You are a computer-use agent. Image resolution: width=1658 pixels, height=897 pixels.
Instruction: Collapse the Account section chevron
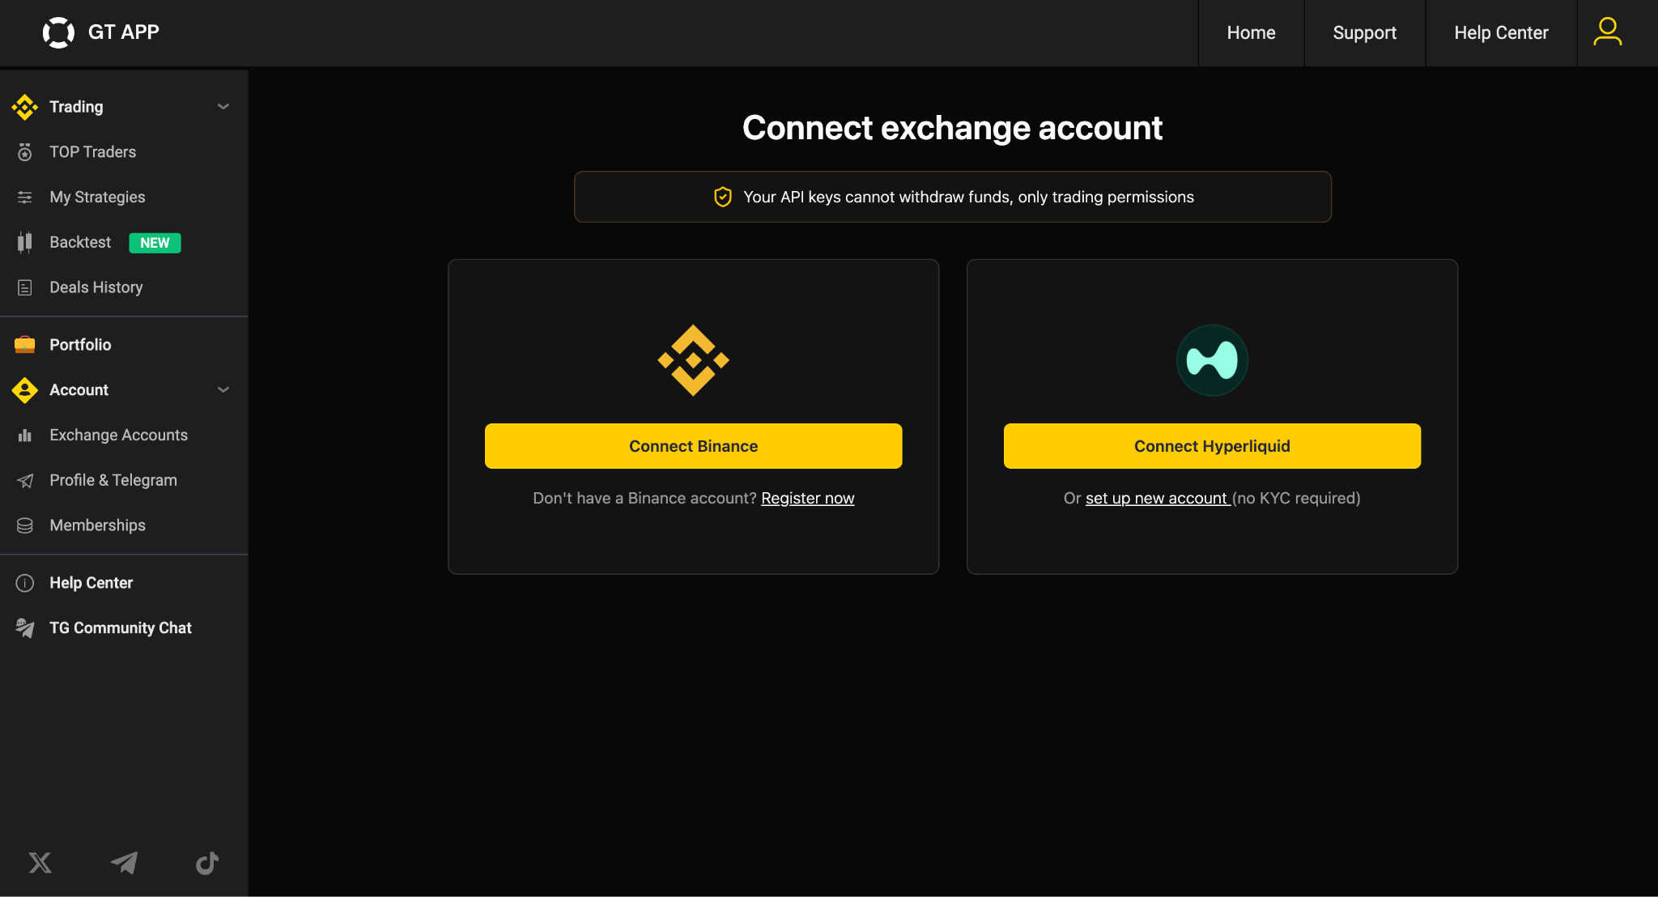click(223, 390)
